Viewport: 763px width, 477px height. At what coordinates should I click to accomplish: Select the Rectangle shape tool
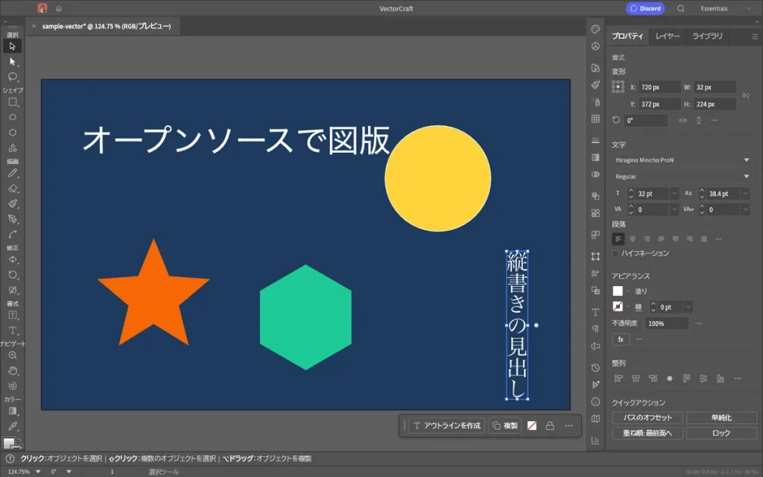tap(12, 102)
